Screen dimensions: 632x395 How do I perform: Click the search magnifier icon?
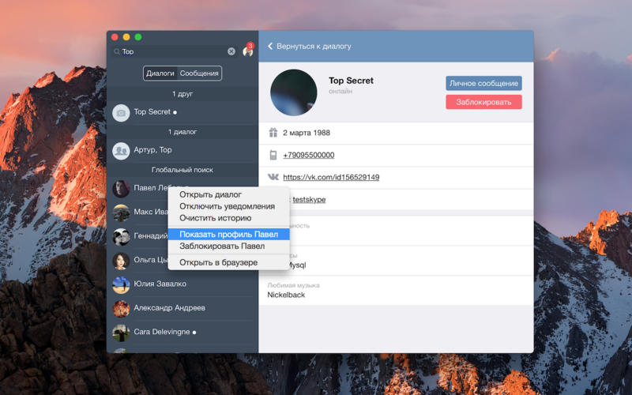pyautogui.click(x=116, y=51)
